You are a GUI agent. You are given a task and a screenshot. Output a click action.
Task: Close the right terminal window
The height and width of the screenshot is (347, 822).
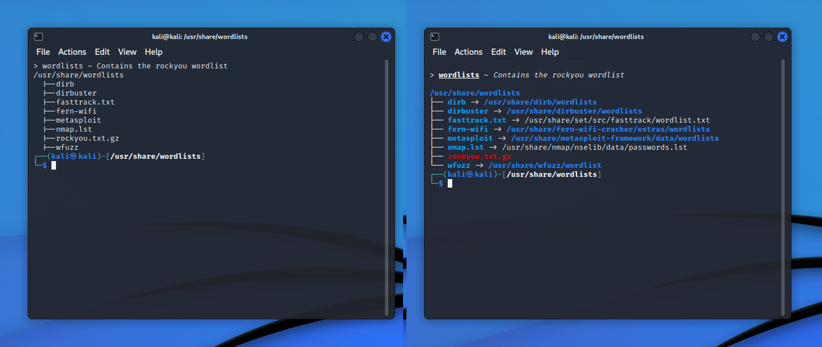[782, 37]
